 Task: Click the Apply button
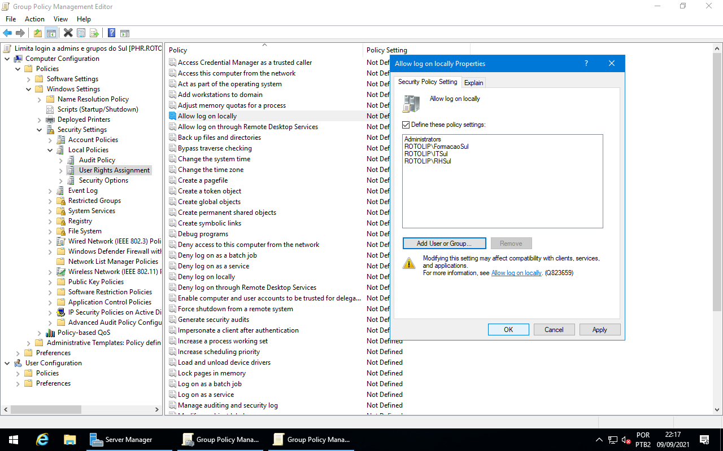599,330
